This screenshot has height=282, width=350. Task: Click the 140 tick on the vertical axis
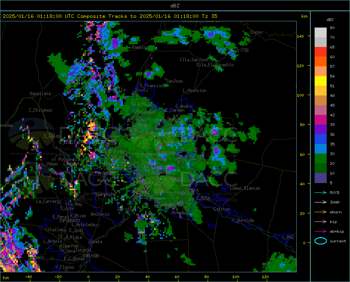click(x=300, y=36)
